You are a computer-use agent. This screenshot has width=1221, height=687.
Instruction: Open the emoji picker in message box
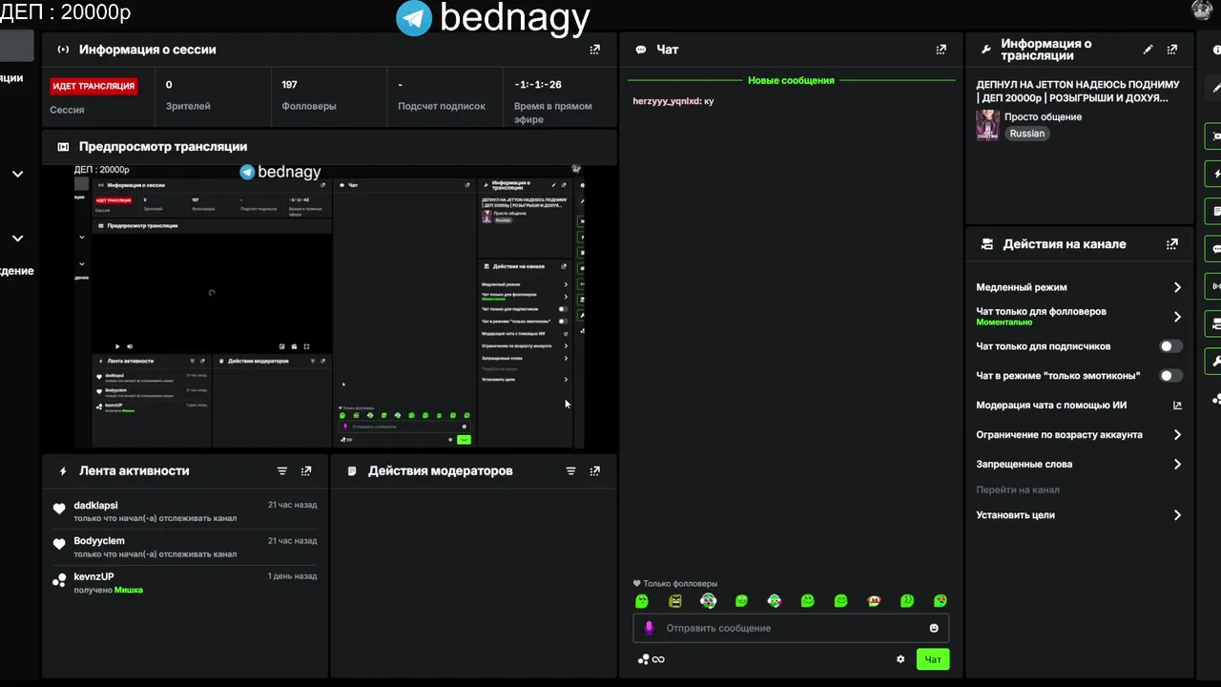tap(934, 628)
